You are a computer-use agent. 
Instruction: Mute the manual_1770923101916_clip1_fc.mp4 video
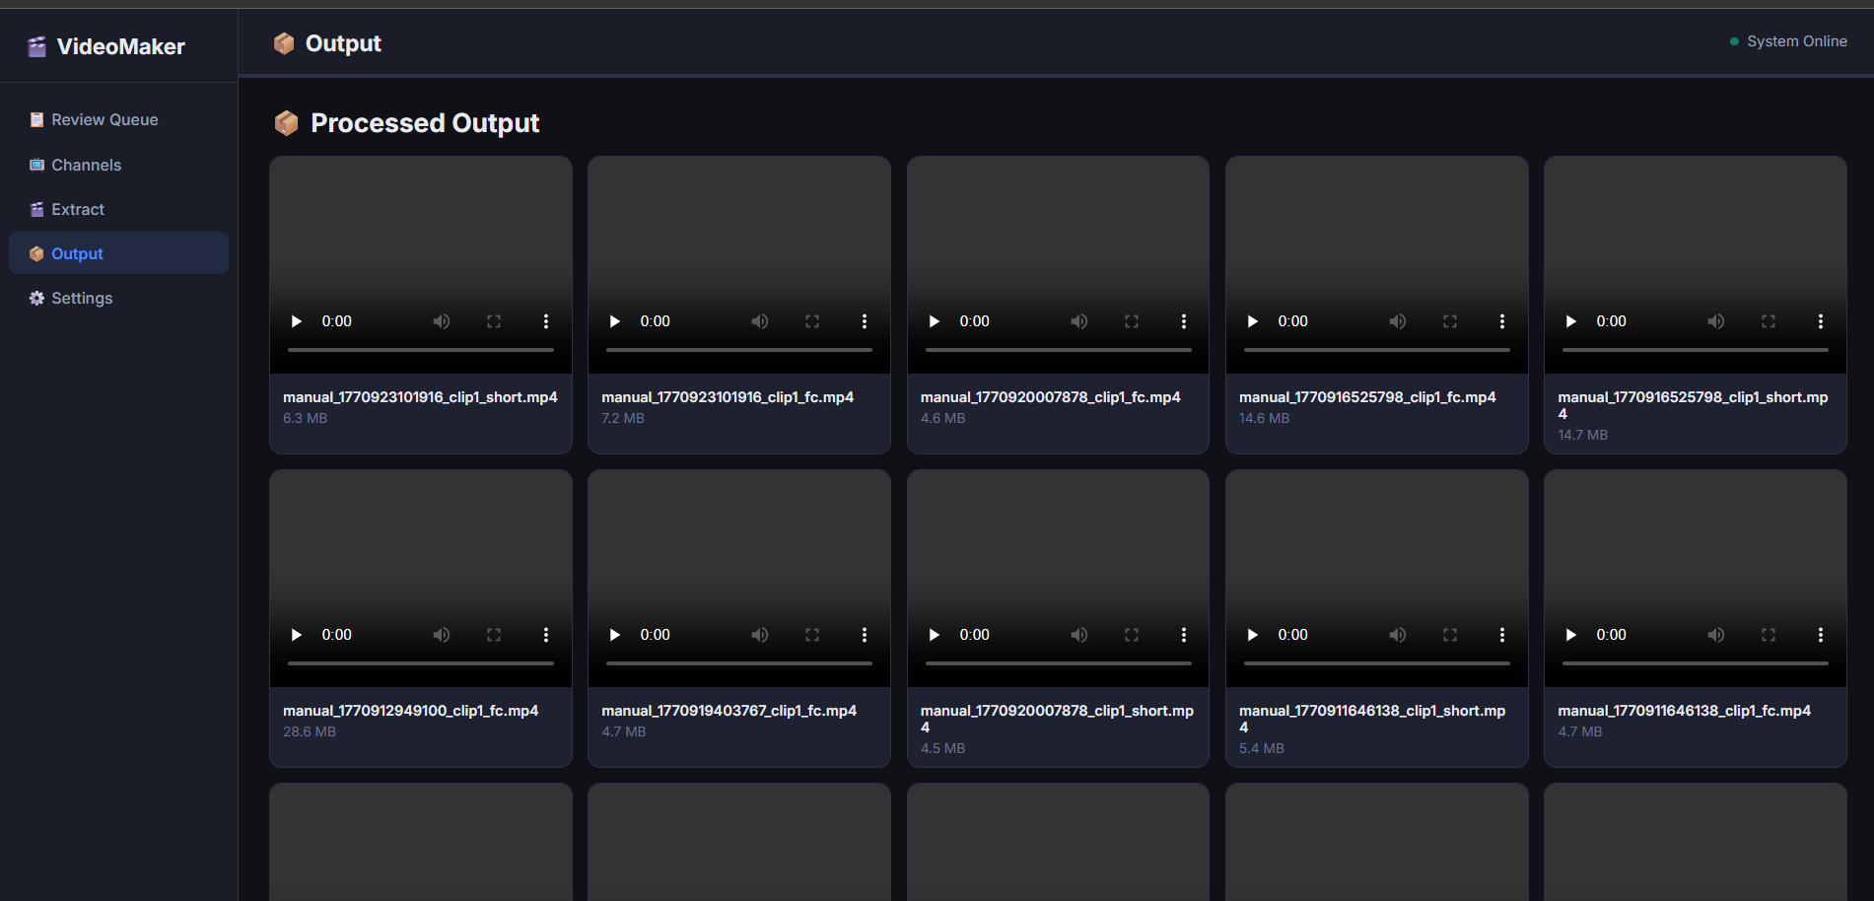[x=760, y=320]
